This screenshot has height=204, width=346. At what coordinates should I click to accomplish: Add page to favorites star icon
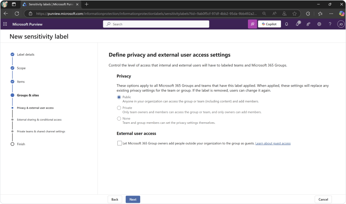[x=295, y=14]
